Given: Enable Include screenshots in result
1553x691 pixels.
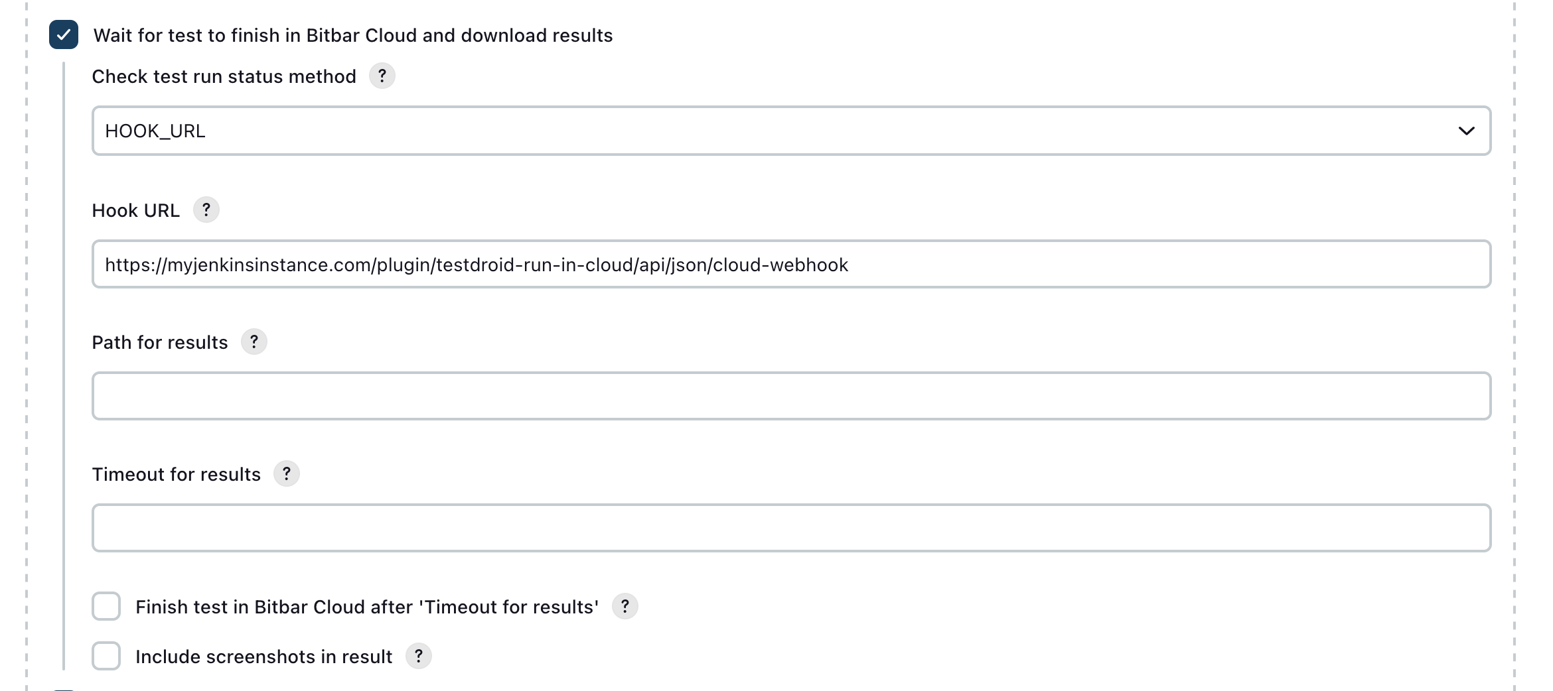Looking at the screenshot, I should (x=106, y=657).
